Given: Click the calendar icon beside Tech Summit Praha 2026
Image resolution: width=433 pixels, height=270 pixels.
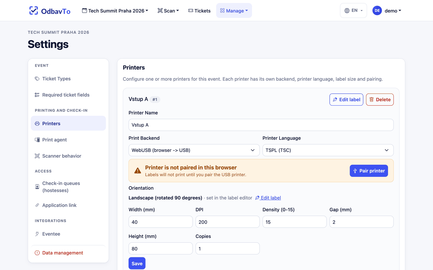Looking at the screenshot, I should click(x=84, y=11).
